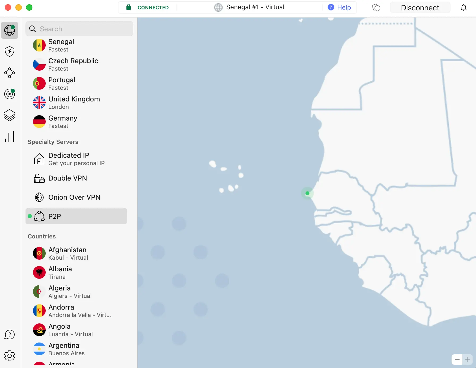This screenshot has height=368, width=476.
Task: Open the layers presets sidebar icon
Action: coord(10,115)
